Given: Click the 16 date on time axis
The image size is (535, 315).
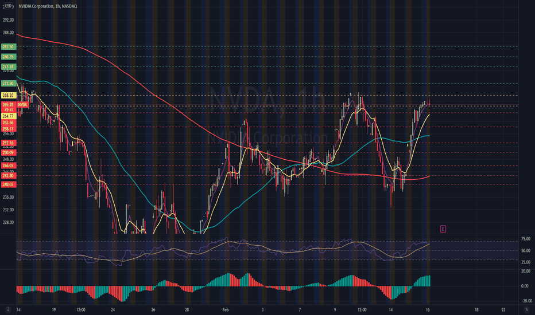Looking at the screenshot, I should coord(428,310).
